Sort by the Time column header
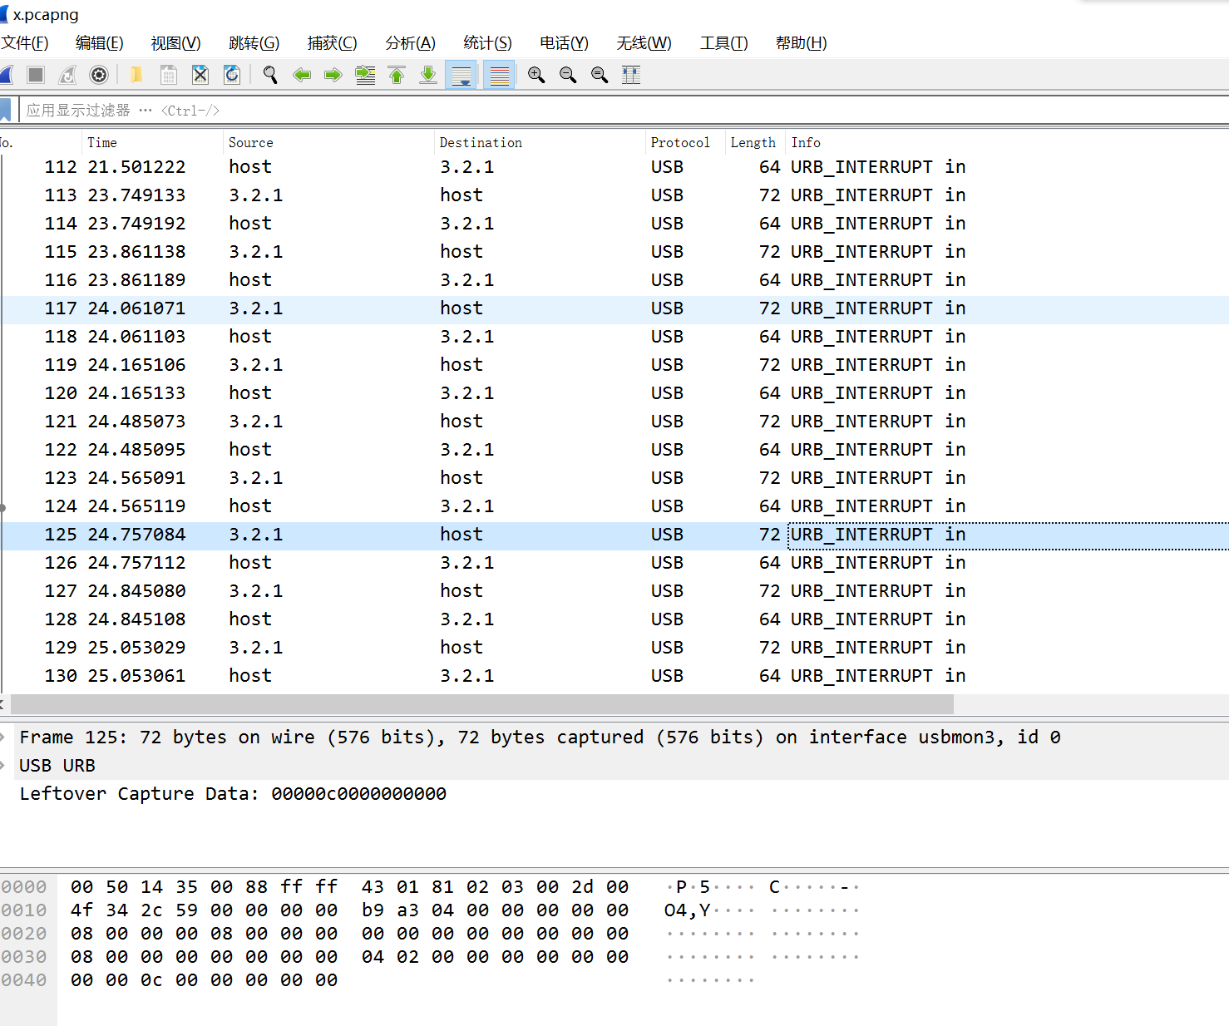This screenshot has height=1026, width=1229. 152,142
